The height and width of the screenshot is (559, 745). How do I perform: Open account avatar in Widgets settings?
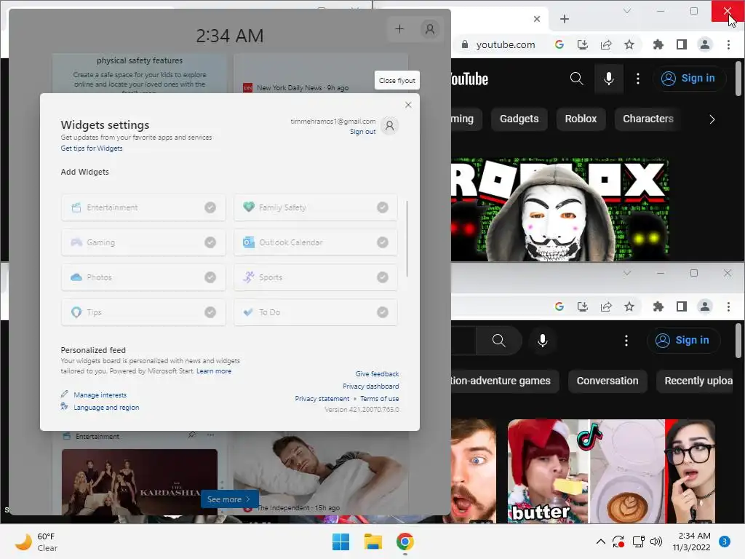point(390,126)
